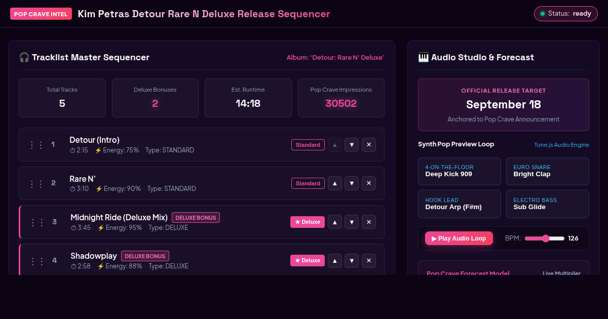The height and width of the screenshot is (319, 608).
Task: Click the Audio Studio & Forecast heading
Action: tap(476, 57)
